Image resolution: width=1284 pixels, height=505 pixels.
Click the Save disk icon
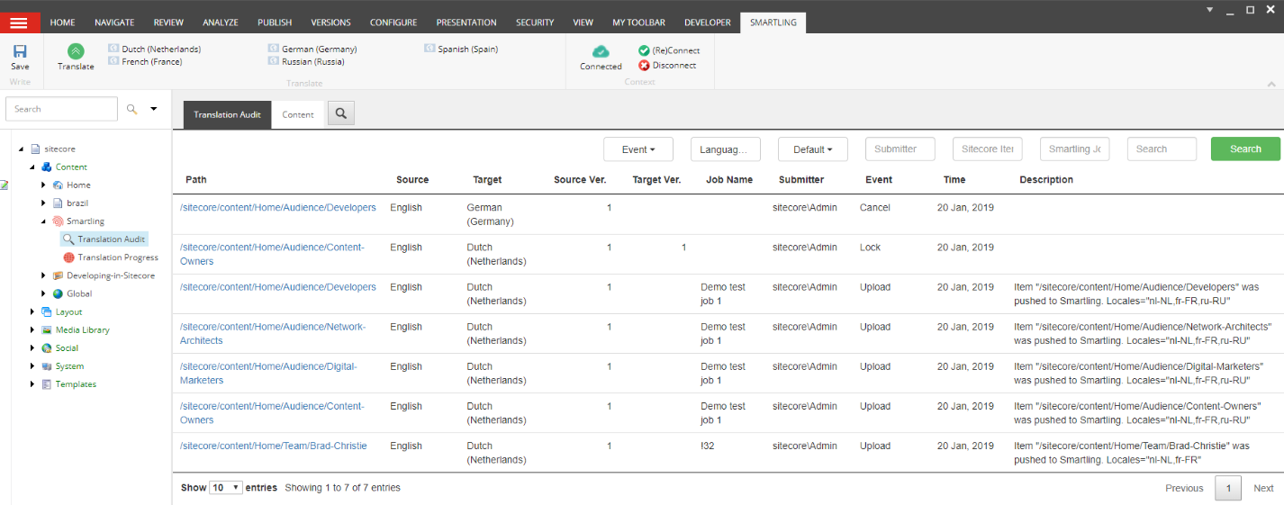tap(20, 51)
